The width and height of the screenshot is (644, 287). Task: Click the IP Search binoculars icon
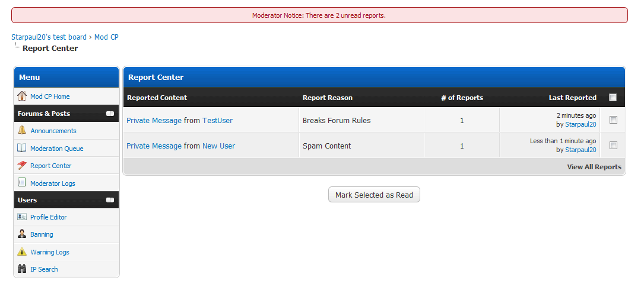tap(22, 269)
